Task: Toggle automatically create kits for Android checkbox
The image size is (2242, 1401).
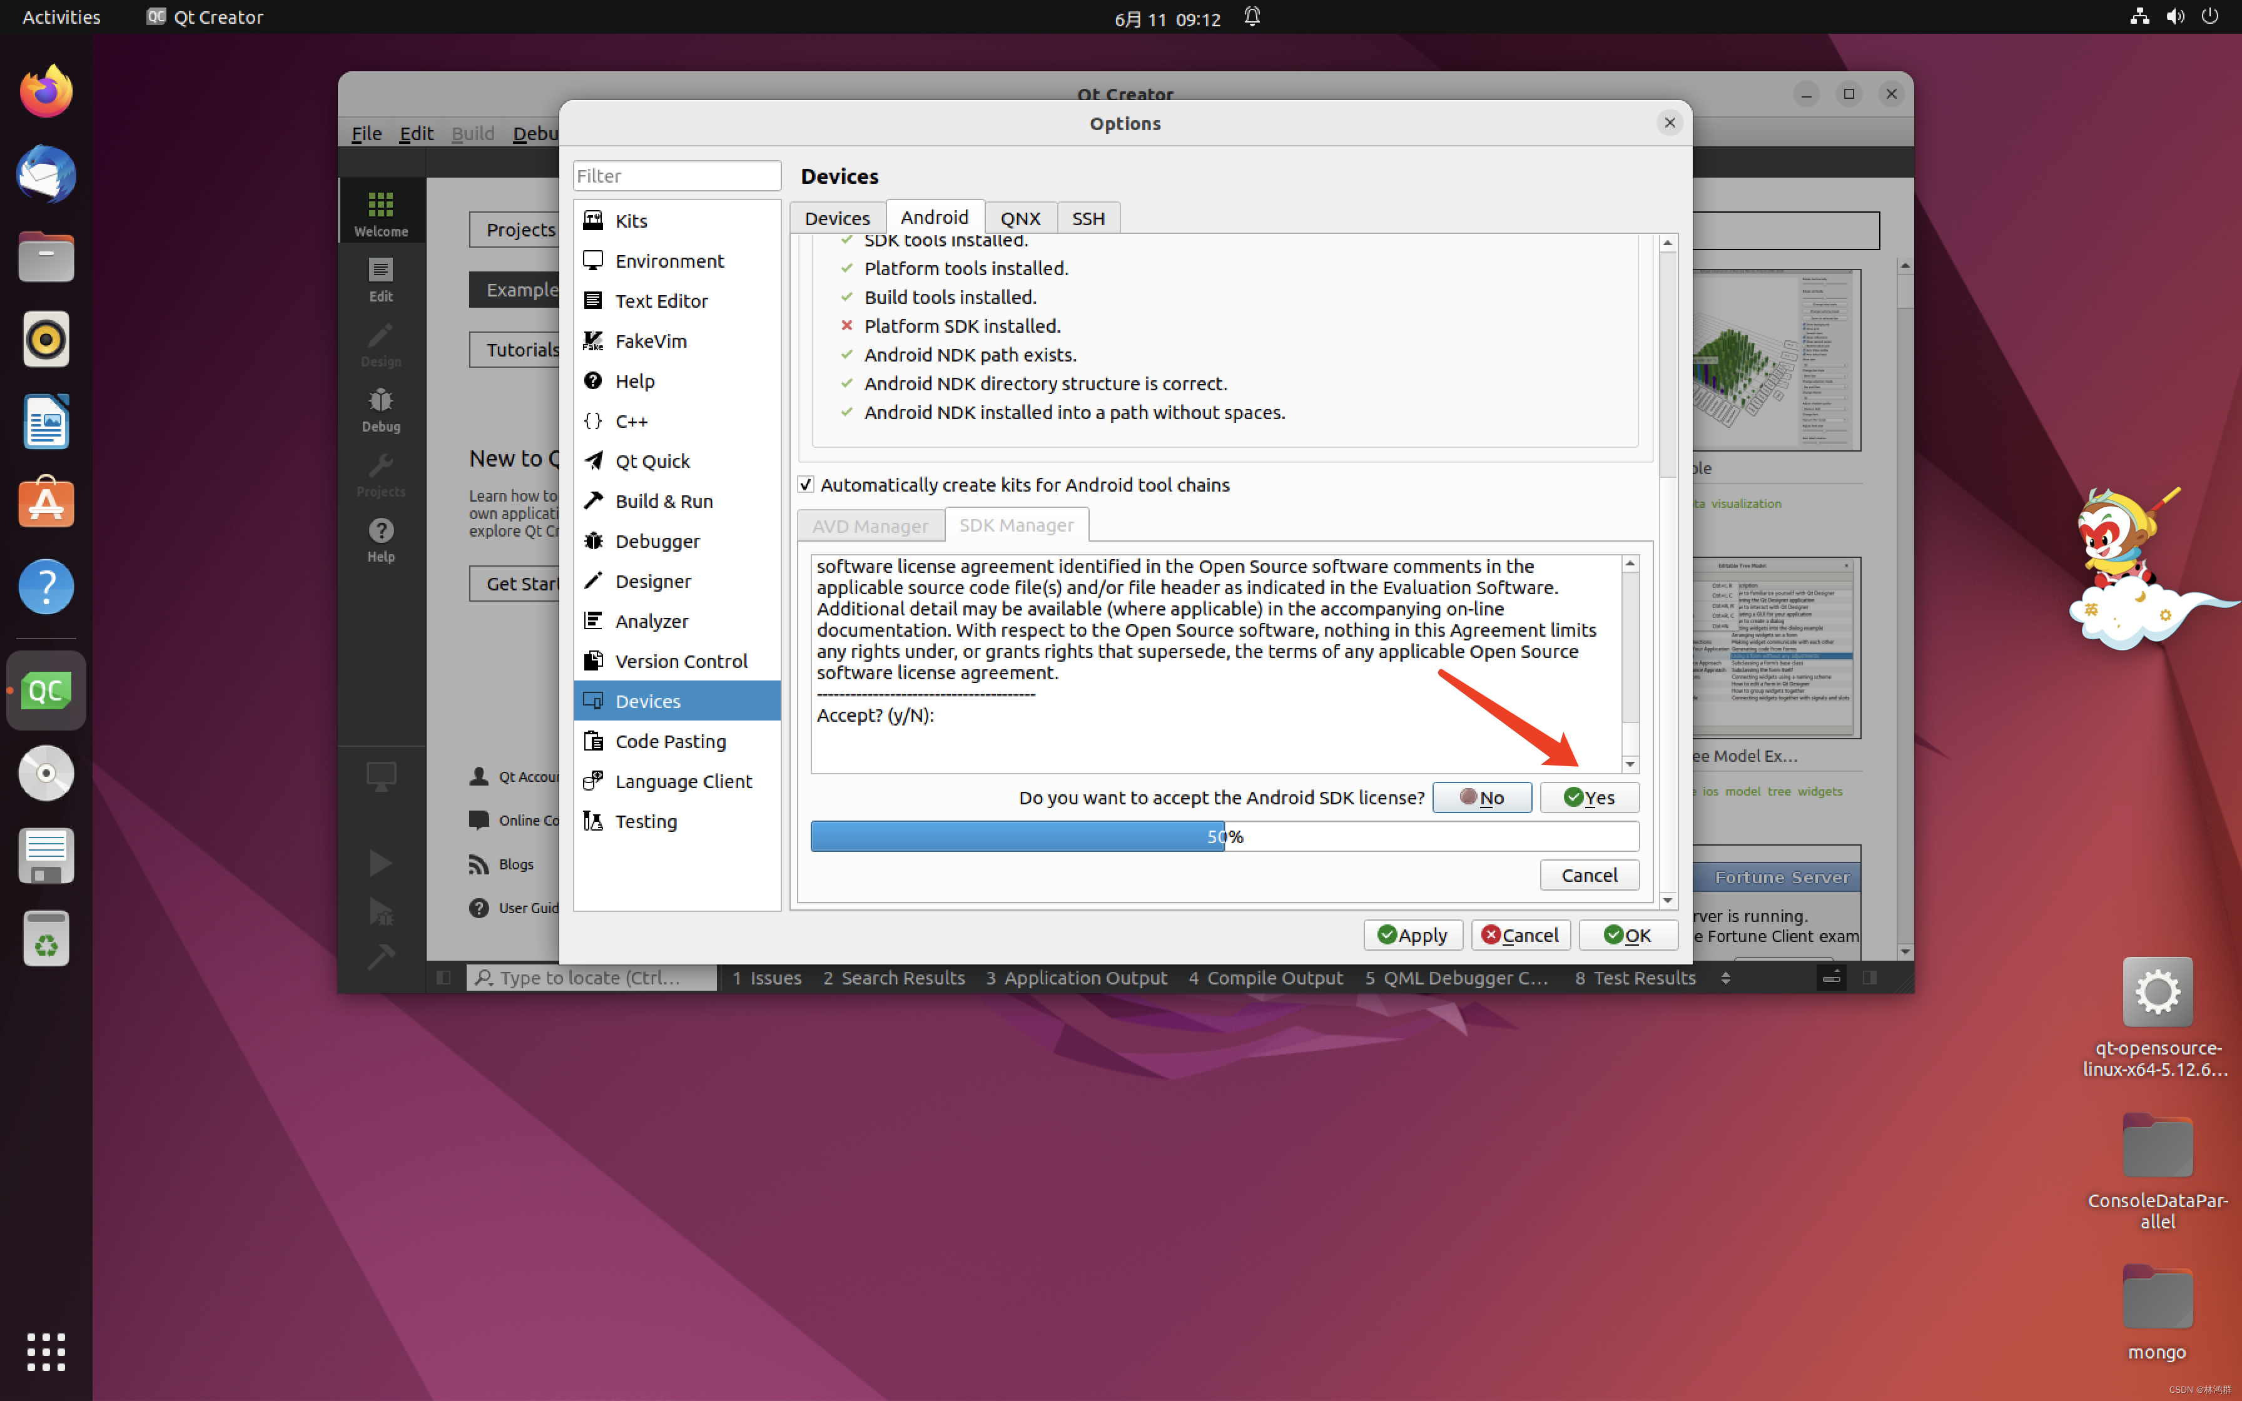Action: 806,485
